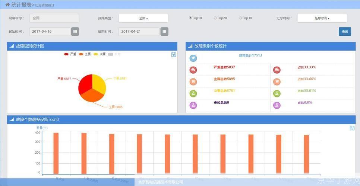Viewport: 360px width, 186px height.
Task: Click the 统计报表 breadcrumb title
Action: tap(21, 5)
